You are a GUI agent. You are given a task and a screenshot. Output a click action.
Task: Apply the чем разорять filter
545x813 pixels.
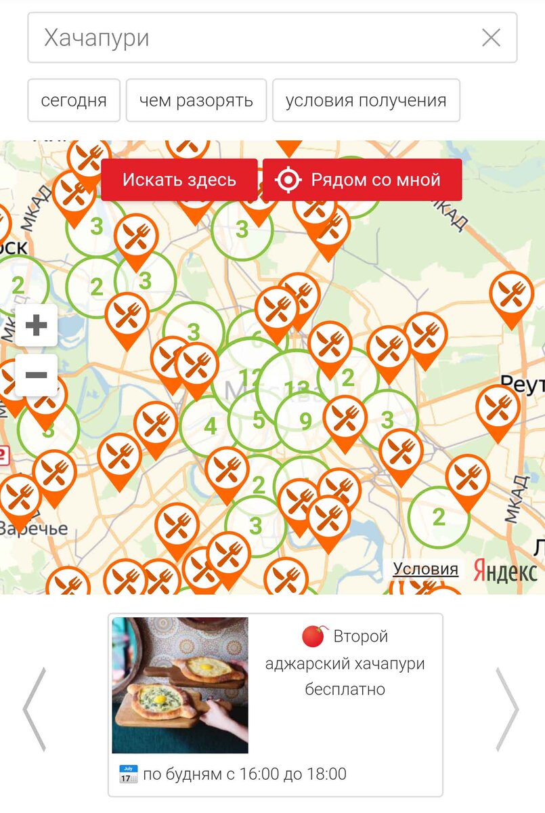(196, 100)
